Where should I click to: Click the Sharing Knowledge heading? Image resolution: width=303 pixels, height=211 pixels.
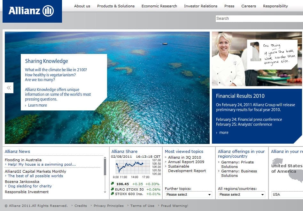46,61
